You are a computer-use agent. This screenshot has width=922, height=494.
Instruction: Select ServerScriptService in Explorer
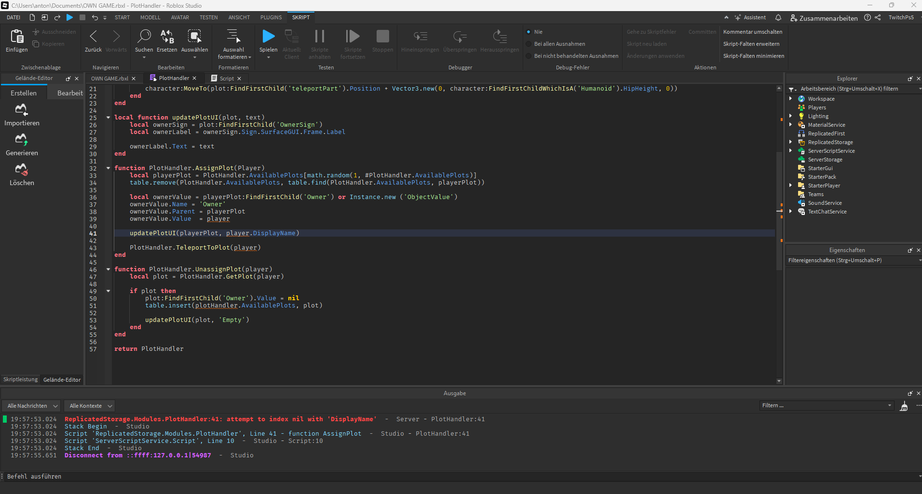click(x=831, y=151)
